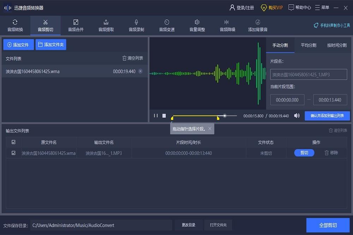
Task: Open the 音频合并 audio merge tool
Action: pyautogui.click(x=76, y=25)
